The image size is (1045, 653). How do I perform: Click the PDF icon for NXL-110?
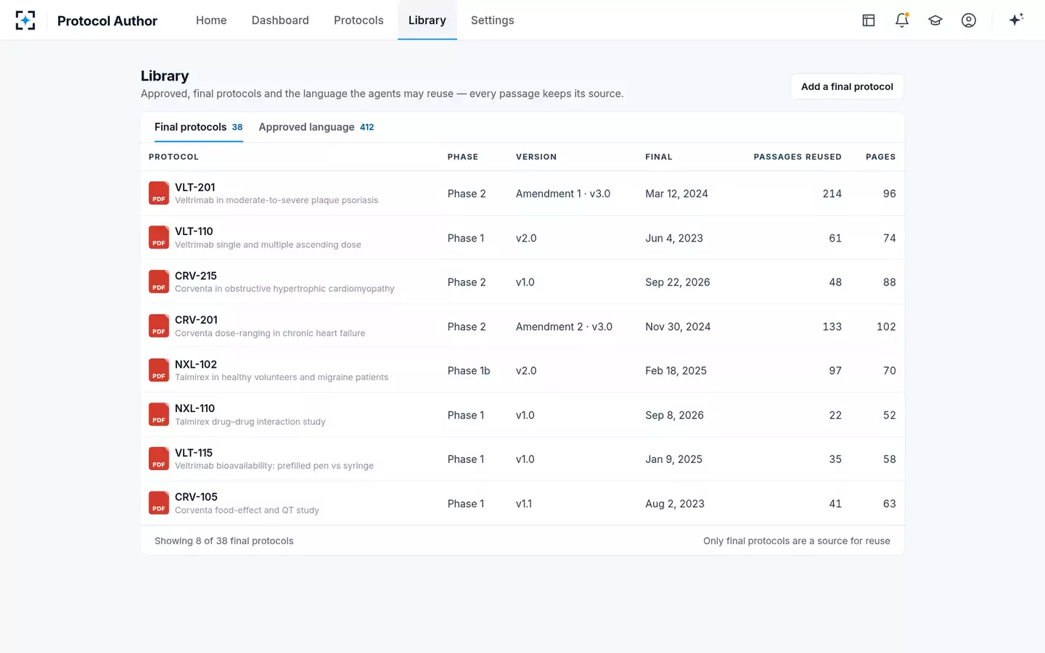pyautogui.click(x=159, y=414)
